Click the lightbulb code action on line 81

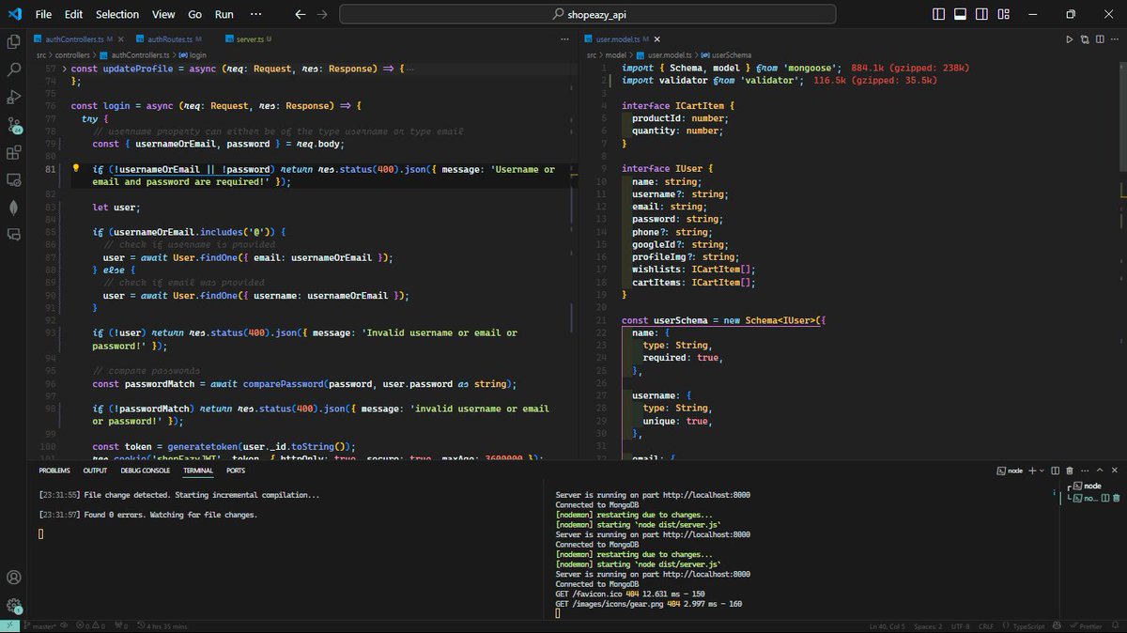coord(76,169)
